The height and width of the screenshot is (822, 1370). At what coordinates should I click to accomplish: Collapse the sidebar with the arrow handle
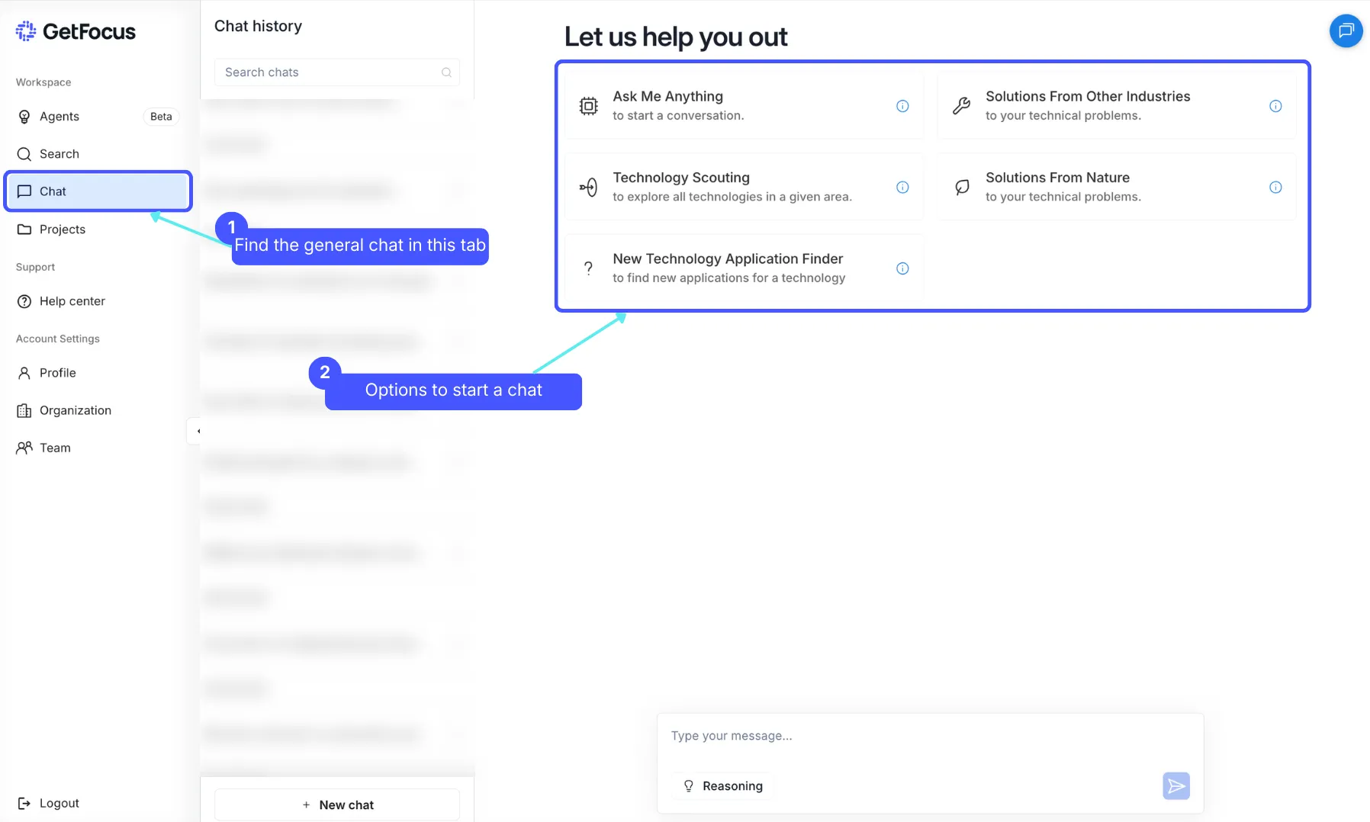tap(197, 431)
